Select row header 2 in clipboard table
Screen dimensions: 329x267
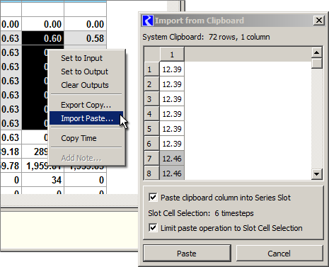151,84
